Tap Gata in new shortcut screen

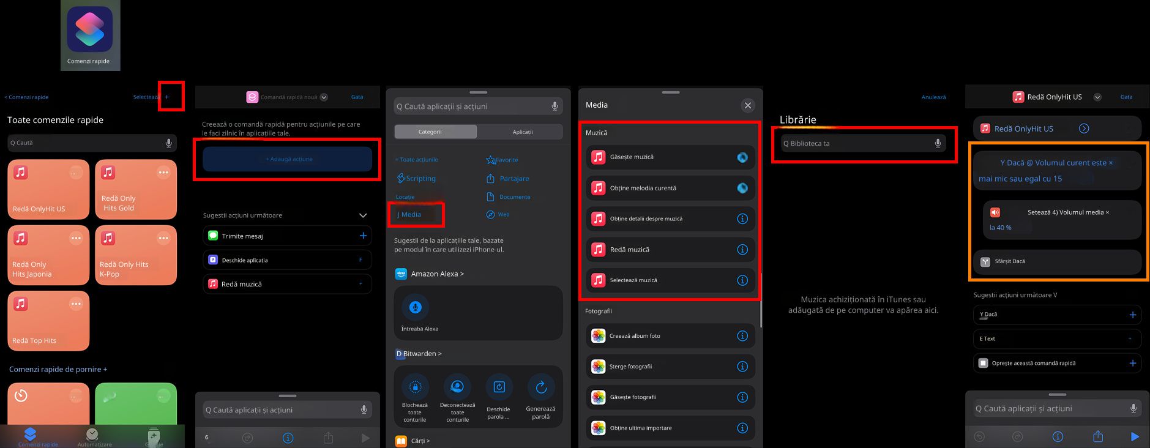357,97
